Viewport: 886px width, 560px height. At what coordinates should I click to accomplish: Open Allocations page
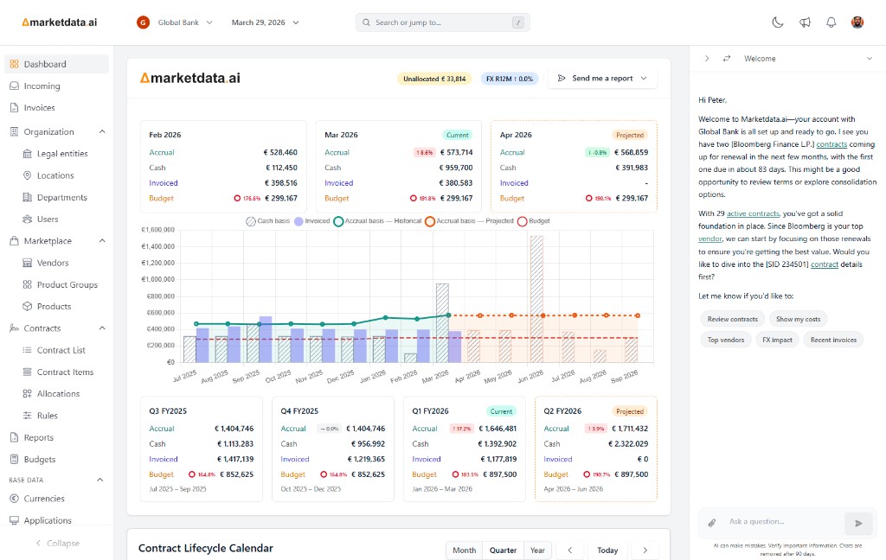(x=58, y=394)
